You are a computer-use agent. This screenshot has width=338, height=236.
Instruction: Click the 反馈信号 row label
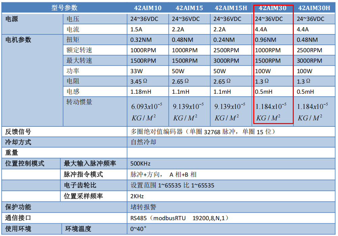[18, 132]
